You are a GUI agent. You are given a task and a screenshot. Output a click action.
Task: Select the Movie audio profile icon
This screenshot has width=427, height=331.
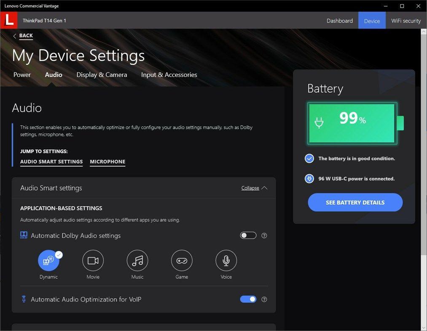[x=93, y=260]
